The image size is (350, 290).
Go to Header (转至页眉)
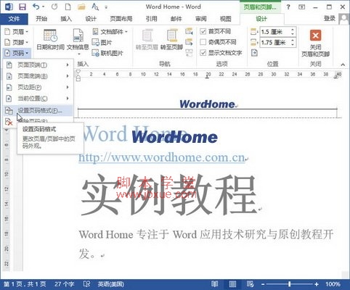coord(147,39)
